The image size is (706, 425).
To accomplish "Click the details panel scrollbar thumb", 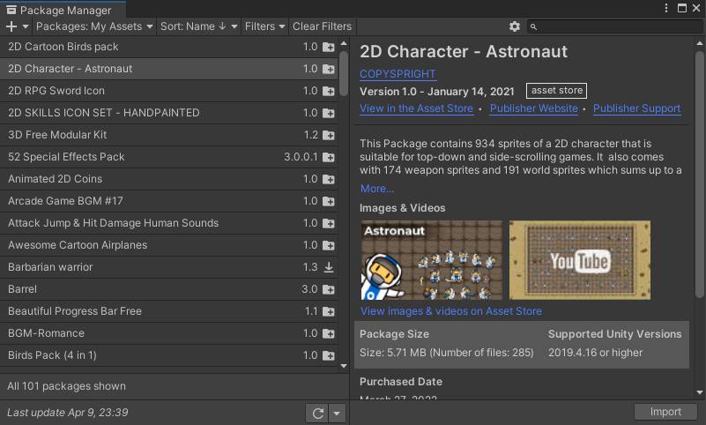I will pyautogui.click(x=700, y=175).
